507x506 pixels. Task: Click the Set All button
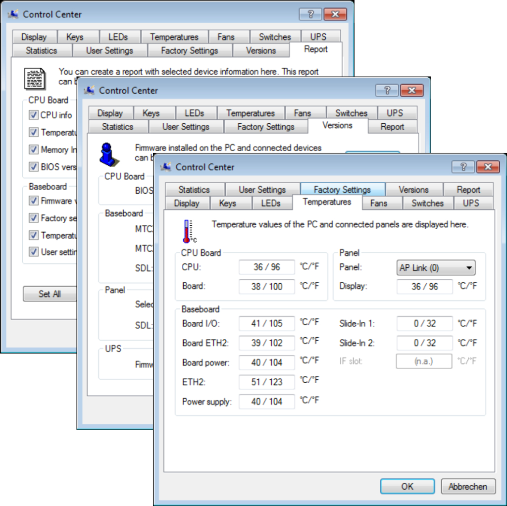[50, 294]
